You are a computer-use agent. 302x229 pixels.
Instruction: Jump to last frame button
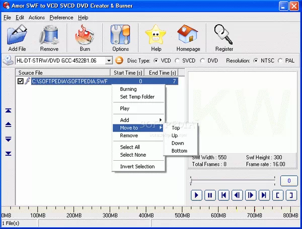click(x=264, y=195)
